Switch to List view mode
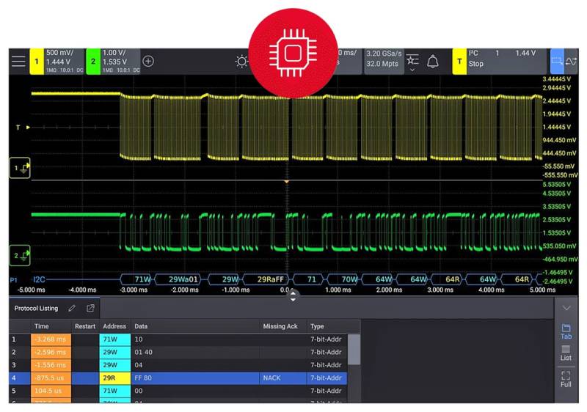 [566, 353]
